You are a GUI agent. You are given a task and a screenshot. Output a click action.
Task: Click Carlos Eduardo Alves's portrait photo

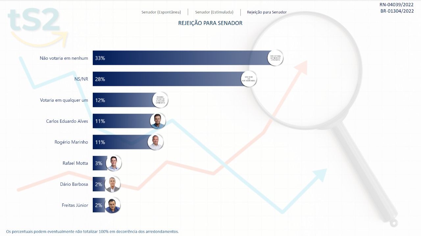[158, 121]
